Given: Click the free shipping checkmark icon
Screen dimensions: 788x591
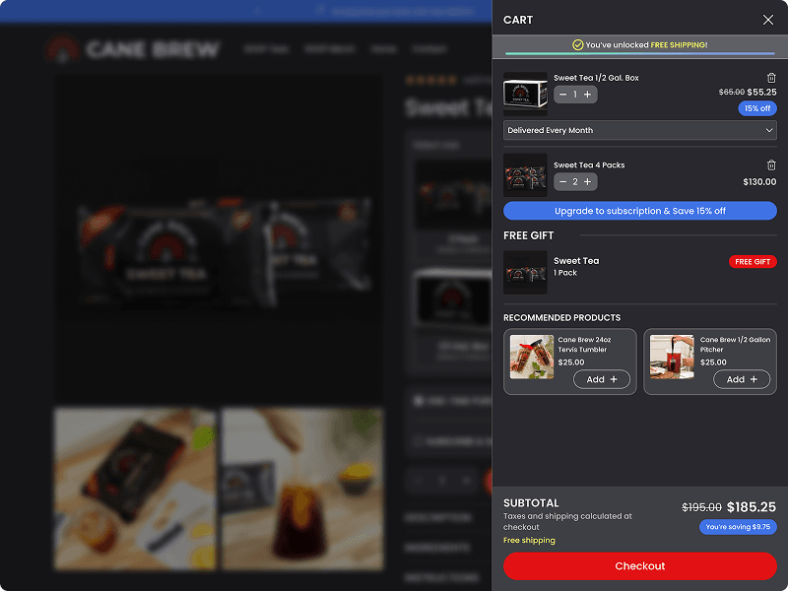Looking at the screenshot, I should 578,44.
